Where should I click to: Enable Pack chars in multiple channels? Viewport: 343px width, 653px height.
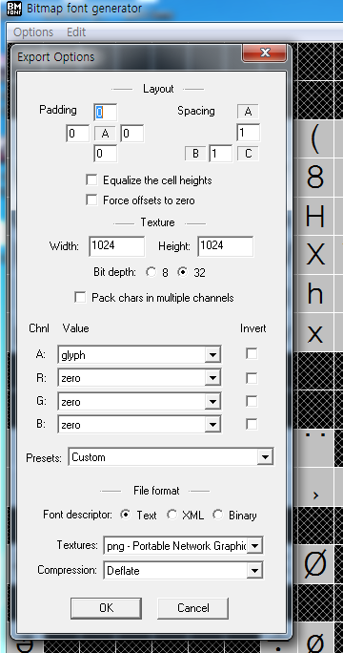(80, 297)
